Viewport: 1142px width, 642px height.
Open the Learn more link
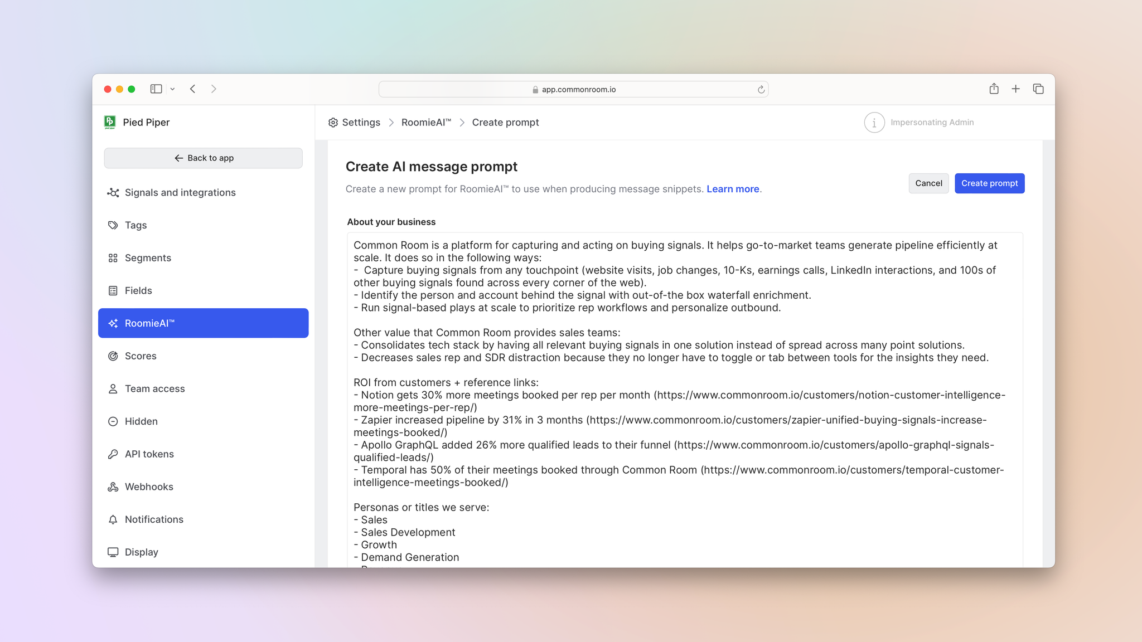click(733, 189)
